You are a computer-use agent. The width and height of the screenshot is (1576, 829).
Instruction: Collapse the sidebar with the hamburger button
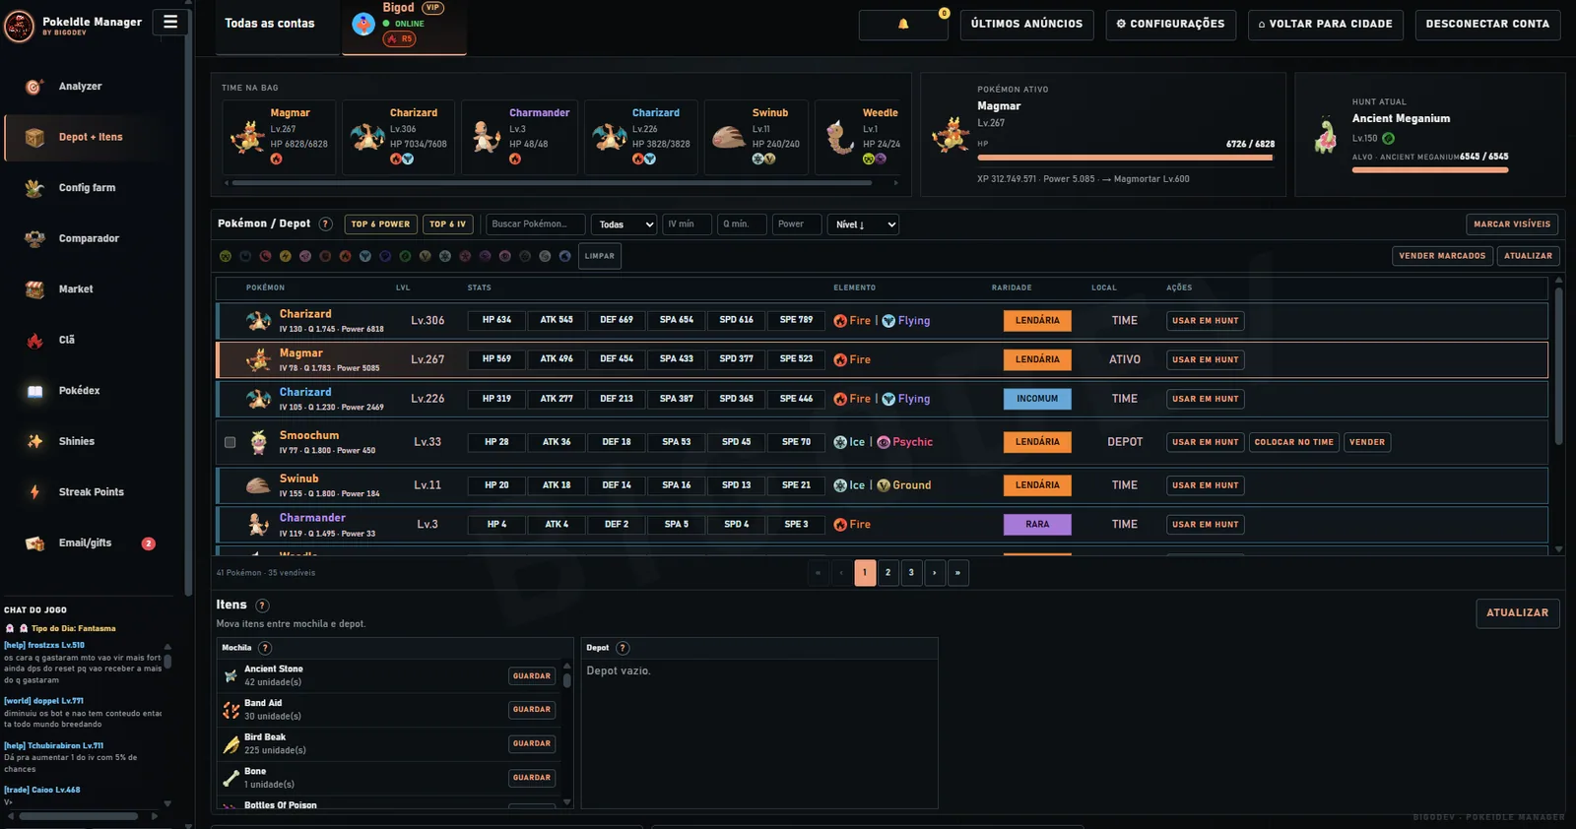pyautogui.click(x=170, y=22)
